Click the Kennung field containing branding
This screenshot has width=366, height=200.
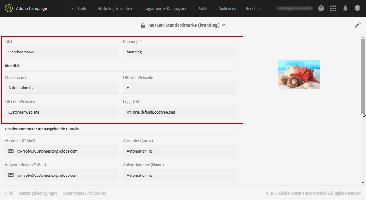tap(180, 52)
